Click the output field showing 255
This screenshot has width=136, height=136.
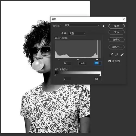coord(98,79)
